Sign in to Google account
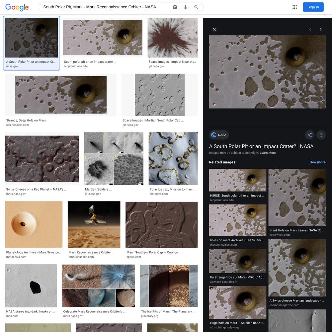The height and width of the screenshot is (332, 332). point(313,7)
